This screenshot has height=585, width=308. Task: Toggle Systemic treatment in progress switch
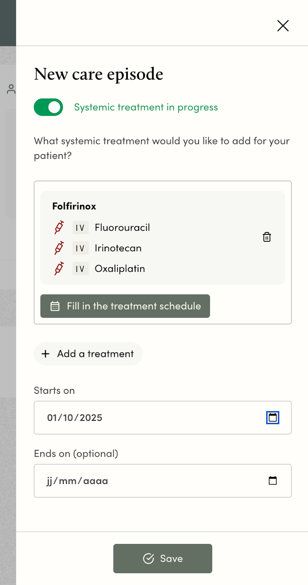(x=48, y=107)
